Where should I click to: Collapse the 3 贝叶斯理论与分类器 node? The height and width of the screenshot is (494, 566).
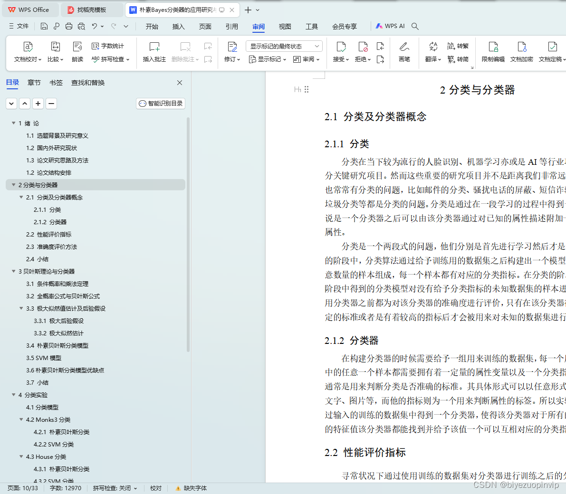click(13, 271)
